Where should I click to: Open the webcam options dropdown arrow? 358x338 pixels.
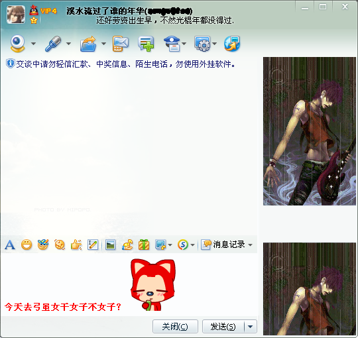(x=33, y=43)
